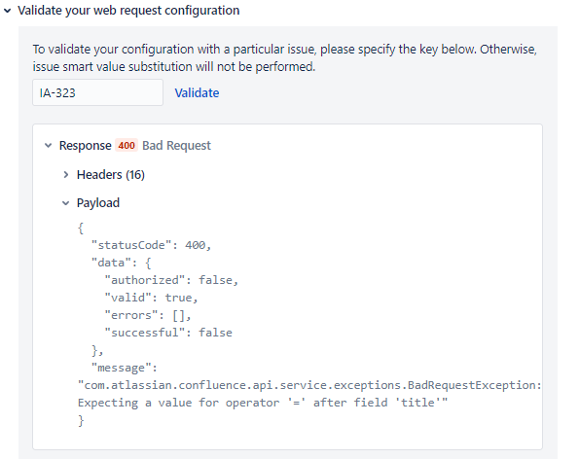580x459 pixels.
Task: Click the "Expecting a value for operator" line
Action: [x=263, y=403]
